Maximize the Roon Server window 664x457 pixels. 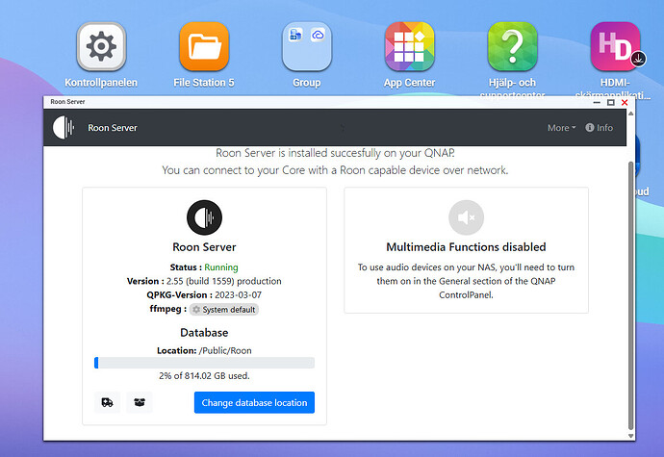coord(611,102)
